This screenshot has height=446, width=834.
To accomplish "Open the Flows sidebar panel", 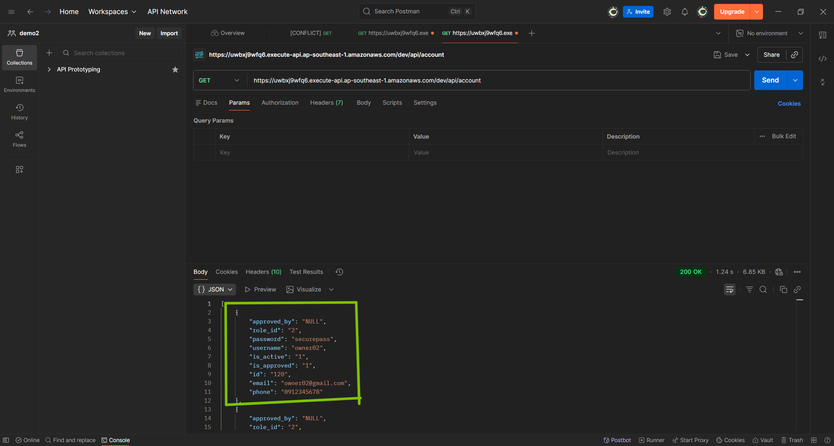I will (x=20, y=139).
